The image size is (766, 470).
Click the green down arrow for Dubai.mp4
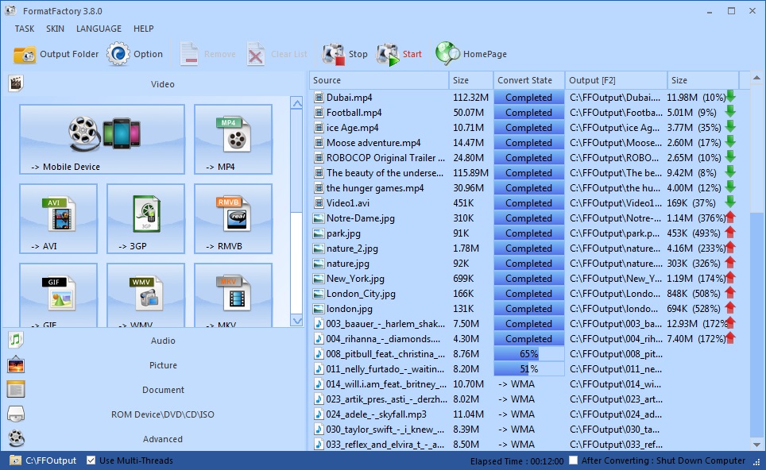click(x=731, y=96)
